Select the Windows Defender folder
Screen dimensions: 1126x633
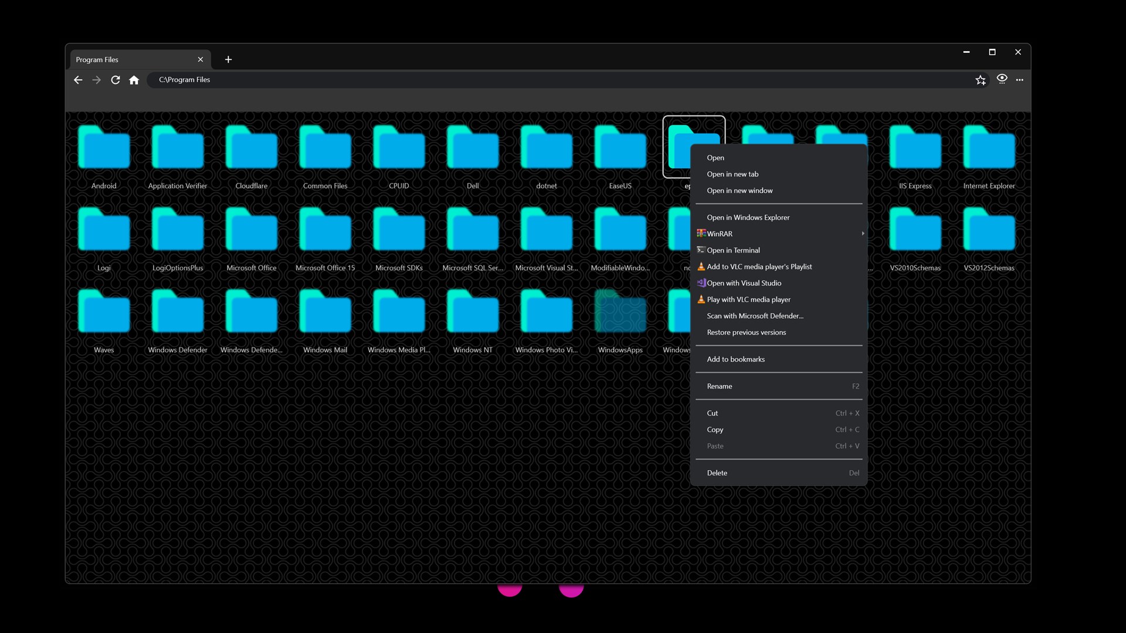(x=178, y=312)
